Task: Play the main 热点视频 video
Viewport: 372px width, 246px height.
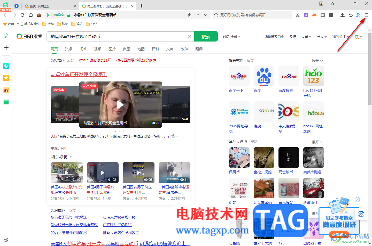Action: 120,105
